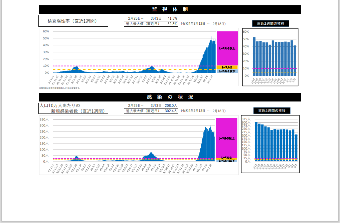This screenshot has height=223, width=340.
Task: Select the 52.8% past maximum value
Action: click(x=172, y=24)
